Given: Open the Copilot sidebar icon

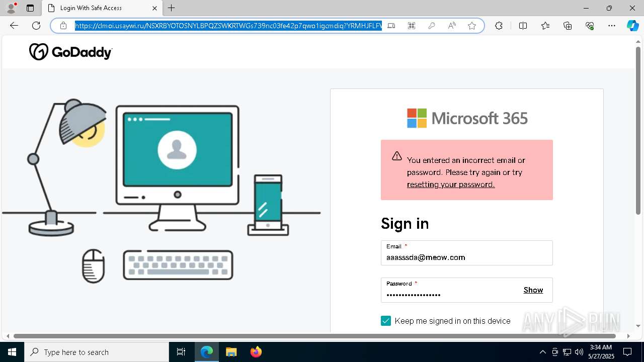Looking at the screenshot, I should (x=632, y=26).
